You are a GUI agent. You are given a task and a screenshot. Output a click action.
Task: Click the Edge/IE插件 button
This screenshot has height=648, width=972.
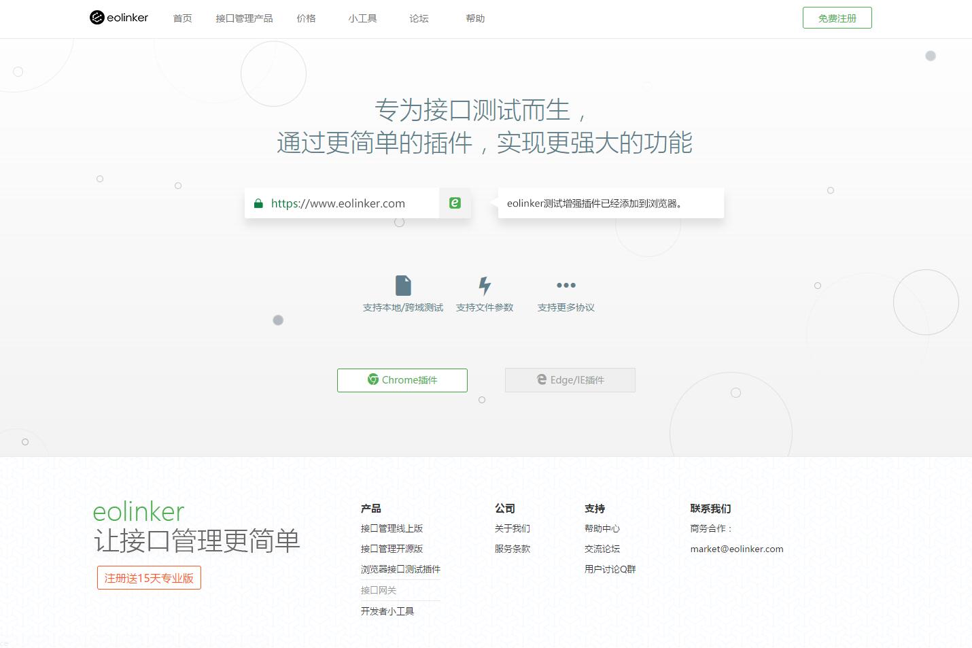pos(570,380)
